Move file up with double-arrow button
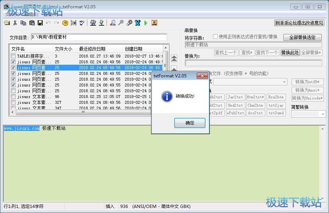329x213 pixels. (x=174, y=58)
